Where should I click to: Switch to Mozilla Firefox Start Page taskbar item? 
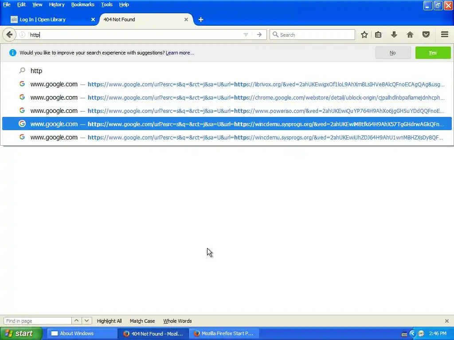point(224,334)
